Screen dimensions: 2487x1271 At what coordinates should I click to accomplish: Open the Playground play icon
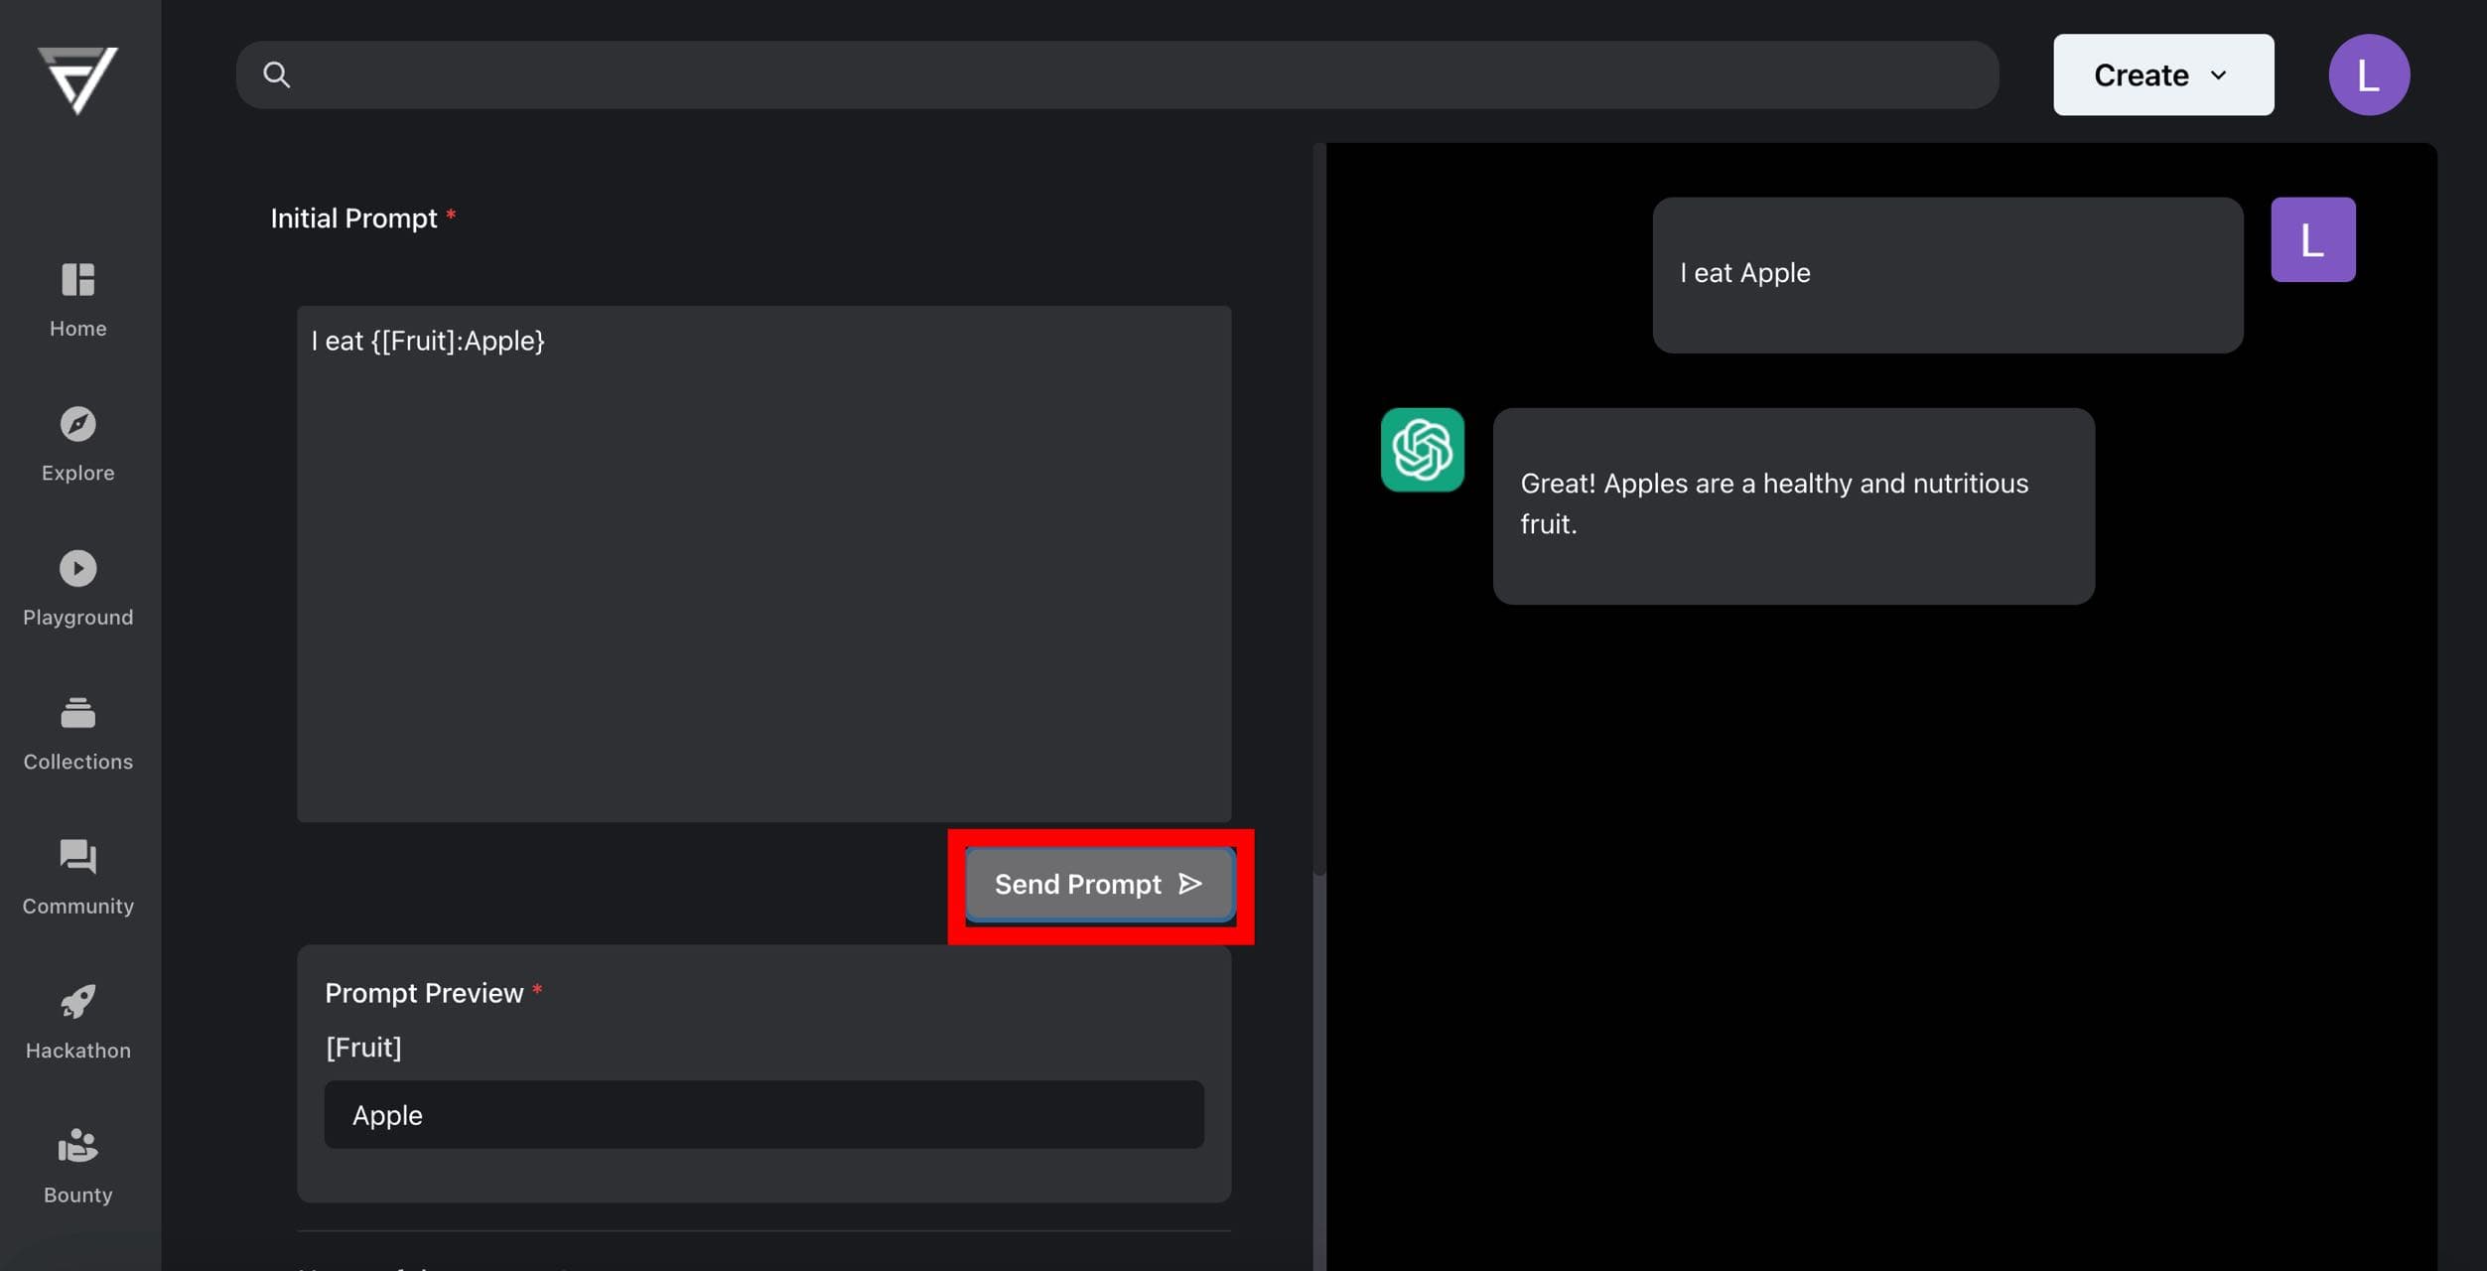[x=77, y=568]
